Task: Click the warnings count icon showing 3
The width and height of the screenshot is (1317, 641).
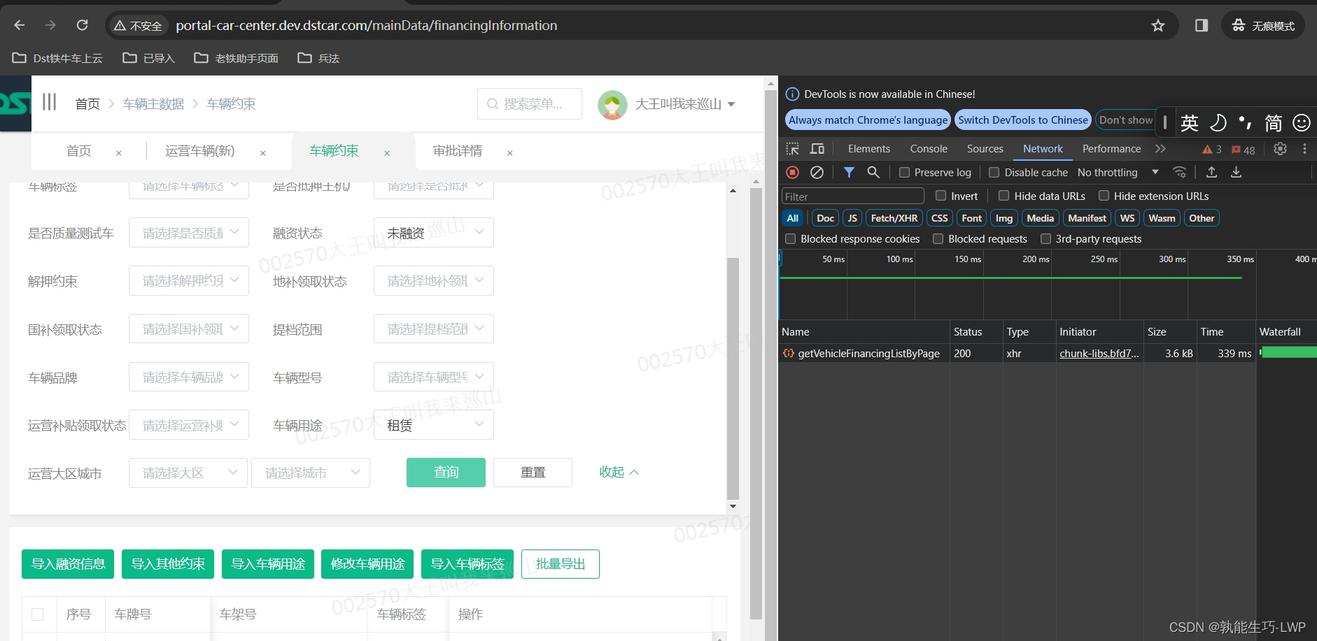Action: pos(1212,150)
